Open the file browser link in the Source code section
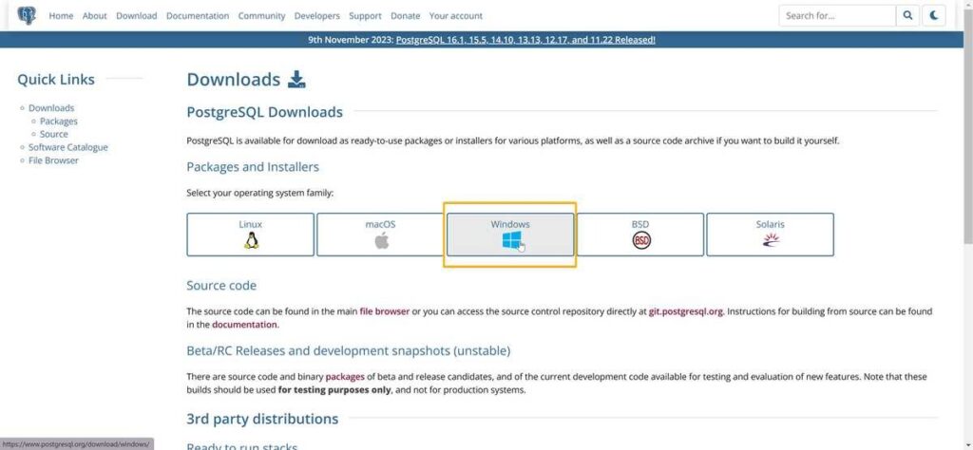This screenshot has height=450, width=973. click(384, 311)
